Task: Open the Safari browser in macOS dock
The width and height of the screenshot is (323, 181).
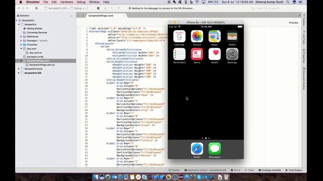Action: click(x=120, y=177)
